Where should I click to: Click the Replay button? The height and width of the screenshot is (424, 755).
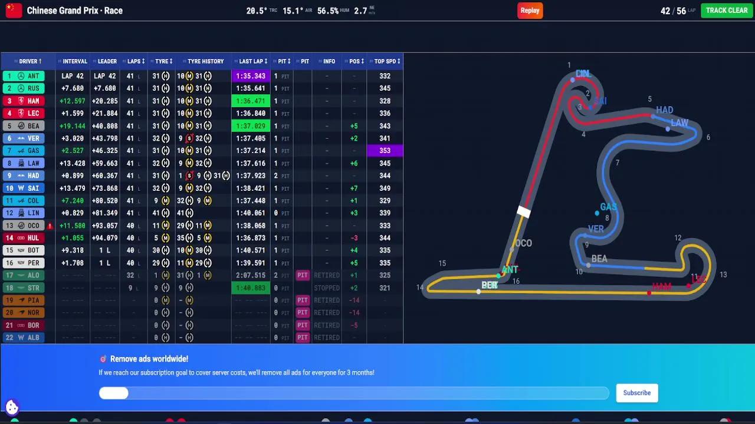coord(530,11)
